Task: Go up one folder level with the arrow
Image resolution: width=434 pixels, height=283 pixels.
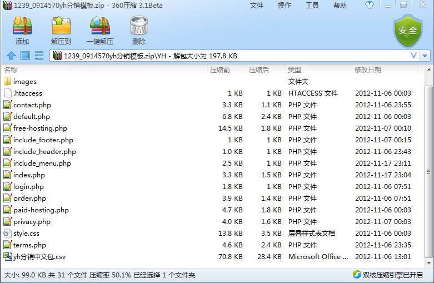Action: (11, 56)
